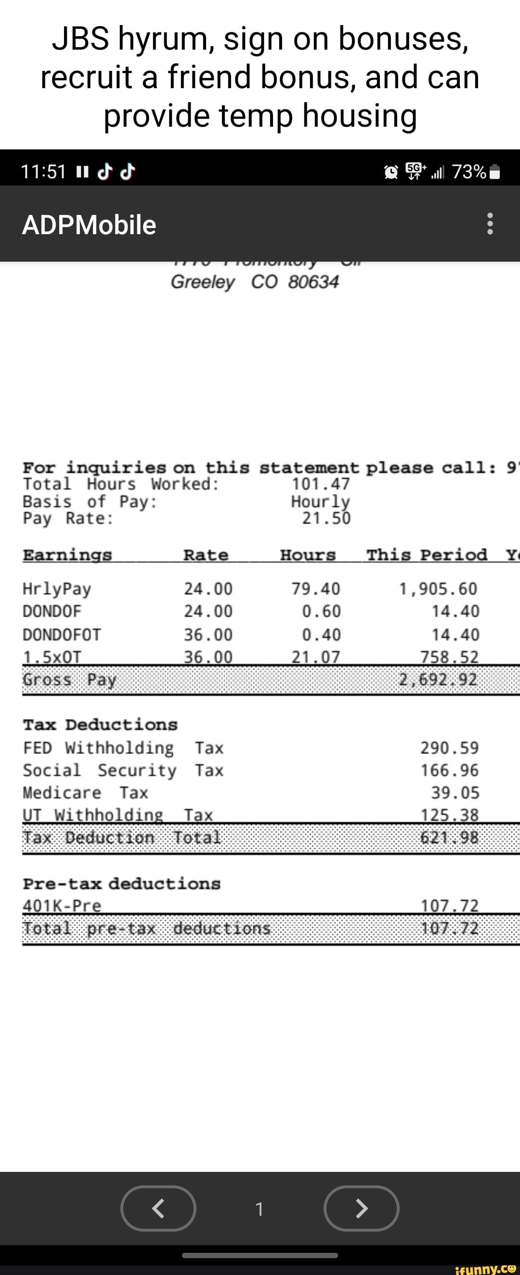Image resolution: width=520 pixels, height=1275 pixels.
Task: Tap the 11:51 clock time
Action: pyautogui.click(x=43, y=172)
